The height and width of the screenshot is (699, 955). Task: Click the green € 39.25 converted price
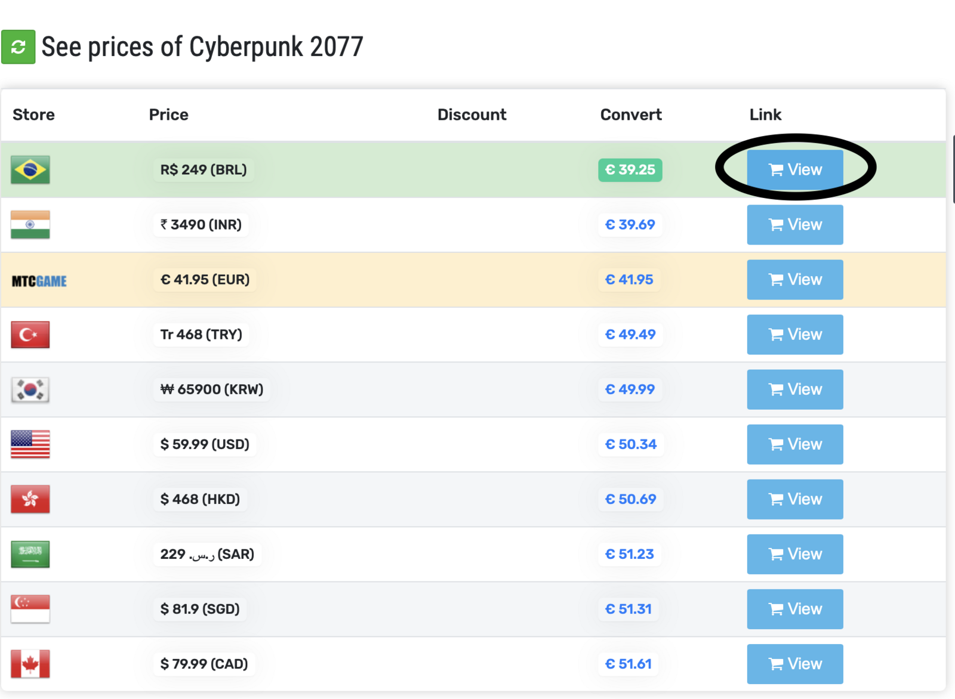[x=630, y=170]
